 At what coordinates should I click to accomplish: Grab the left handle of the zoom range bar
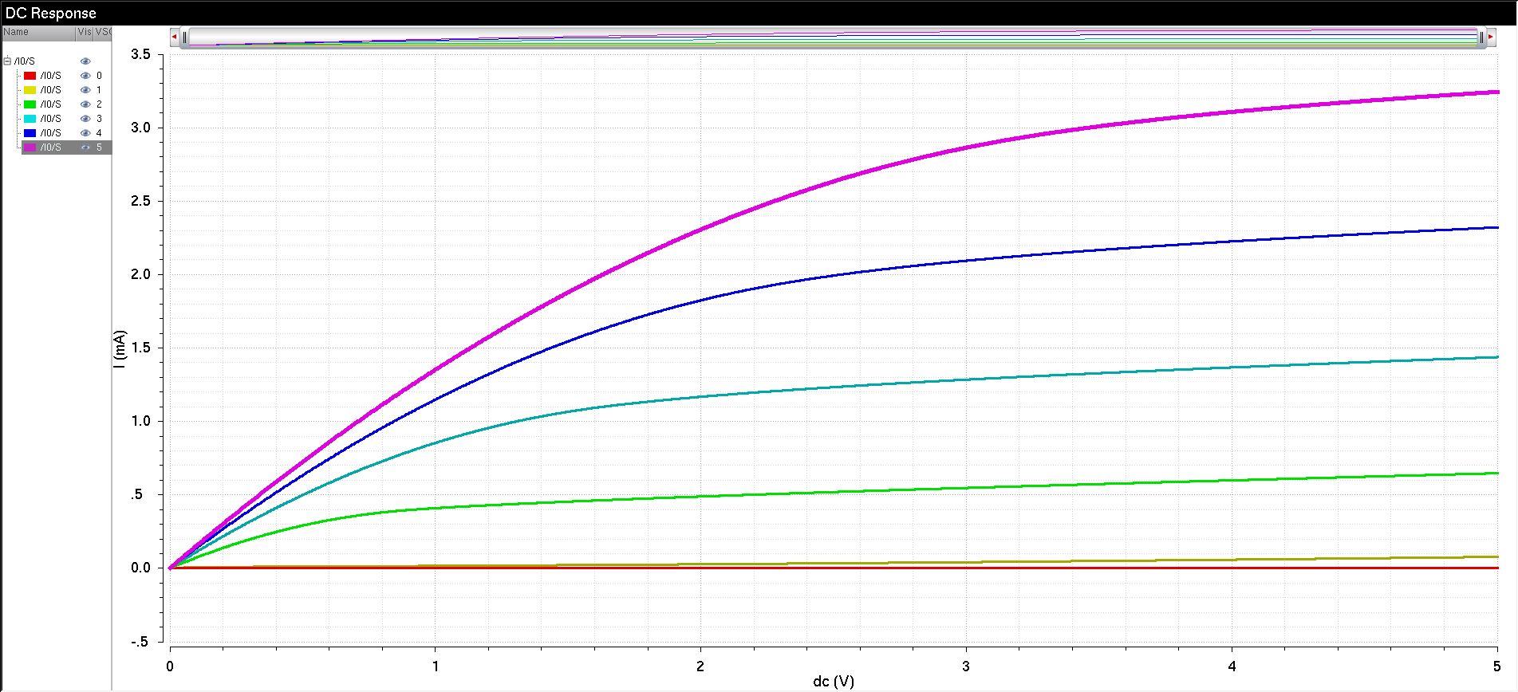(x=184, y=37)
